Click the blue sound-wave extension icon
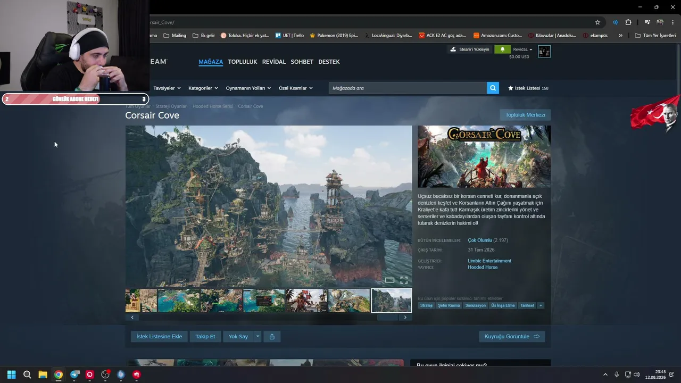681x383 pixels. (615, 22)
